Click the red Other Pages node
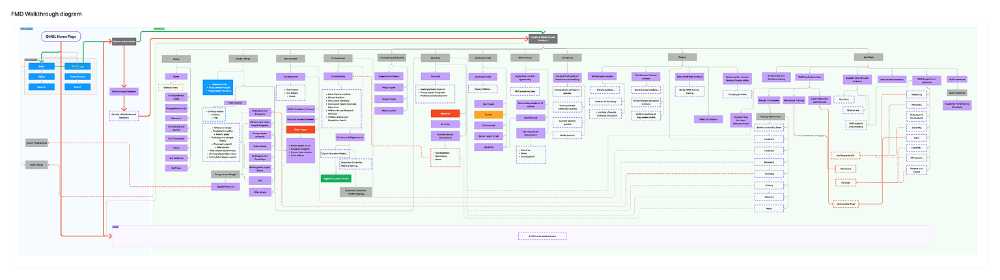Image resolution: width=1000 pixels, height=280 pixels. click(301, 130)
